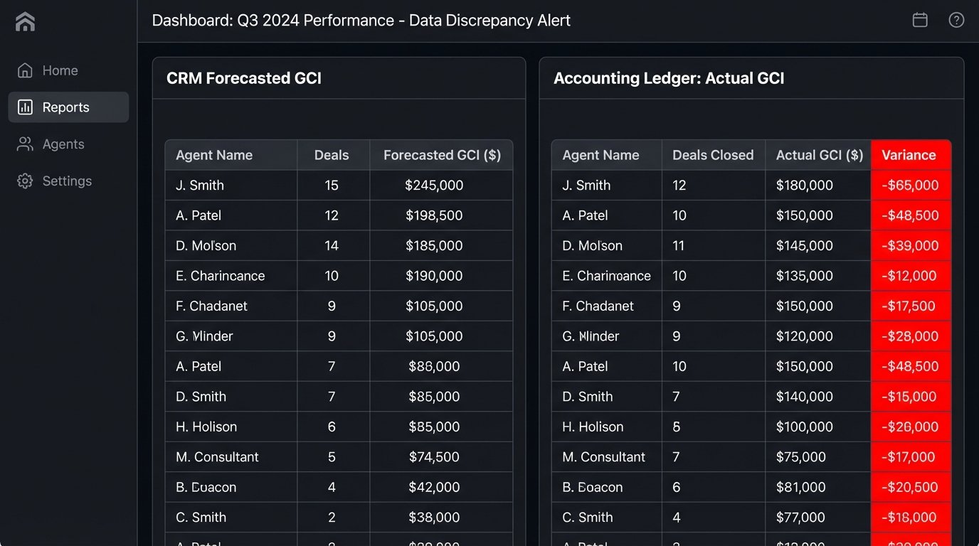The width and height of the screenshot is (979, 546).
Task: Go to the Home menu item
Action: (x=60, y=70)
